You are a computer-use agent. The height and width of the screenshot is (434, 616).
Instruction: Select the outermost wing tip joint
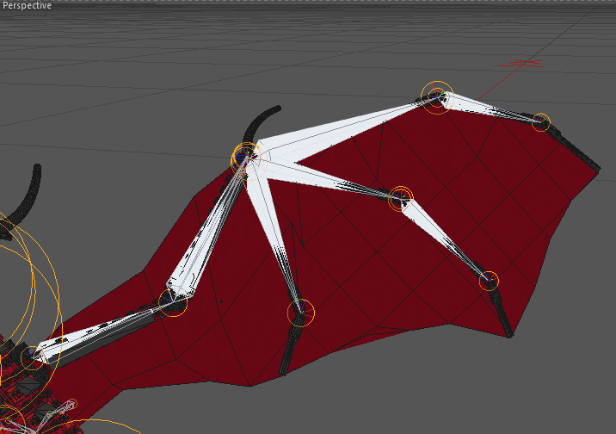coord(541,122)
